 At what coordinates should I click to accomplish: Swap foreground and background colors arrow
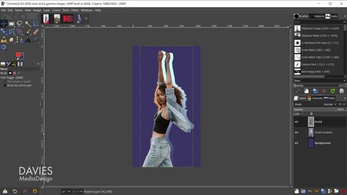click(22, 53)
